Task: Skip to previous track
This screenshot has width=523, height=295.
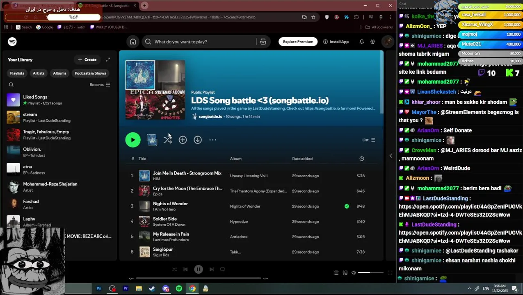Action: [x=185, y=269]
